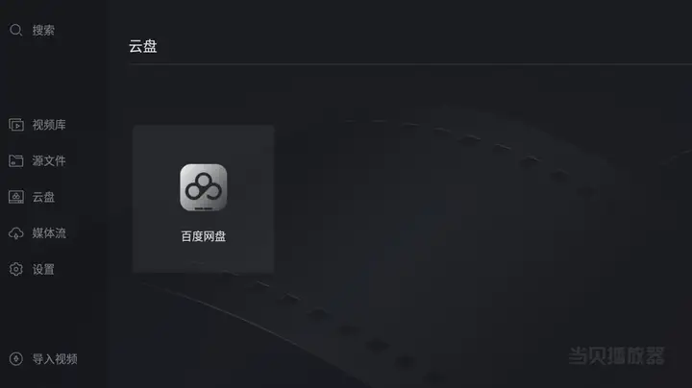Click the magnifying glass search icon

click(16, 30)
